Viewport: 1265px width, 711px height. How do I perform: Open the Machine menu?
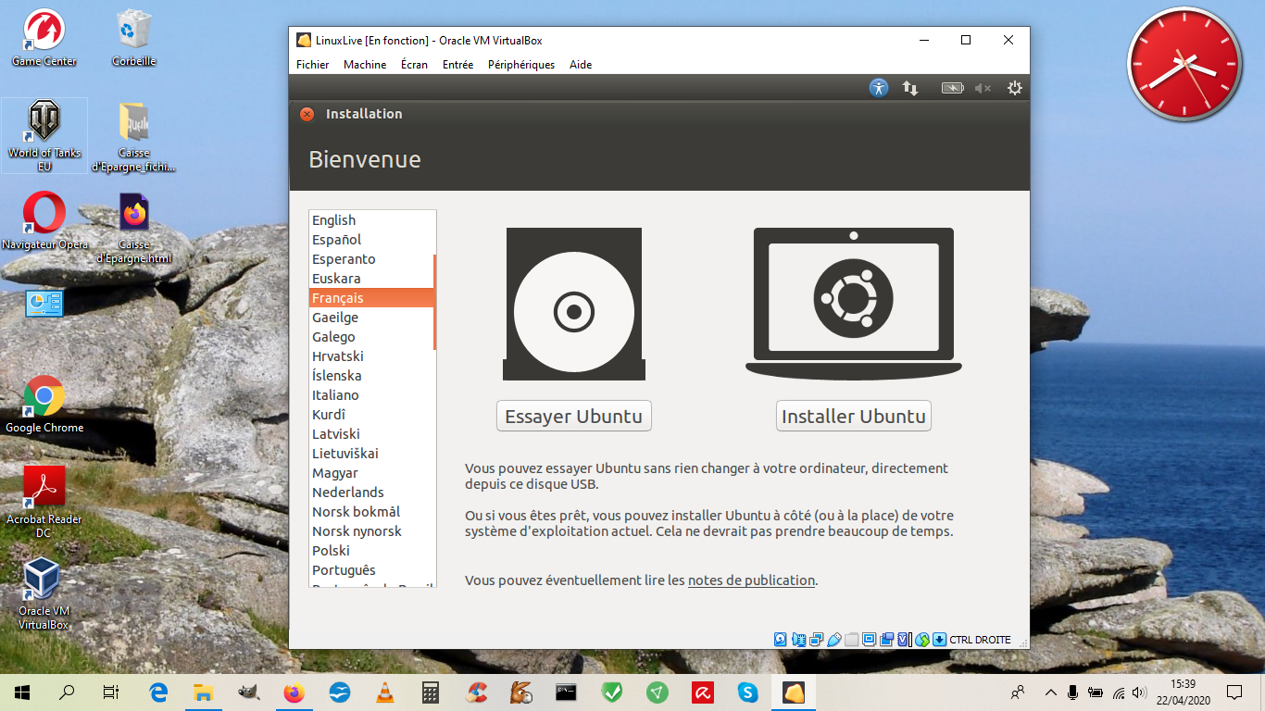pos(365,65)
